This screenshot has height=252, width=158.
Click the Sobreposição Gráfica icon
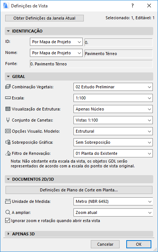[x=8, y=142]
